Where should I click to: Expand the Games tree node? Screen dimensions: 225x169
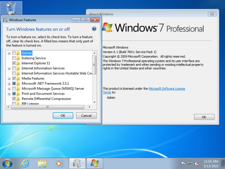[x=9, y=53]
